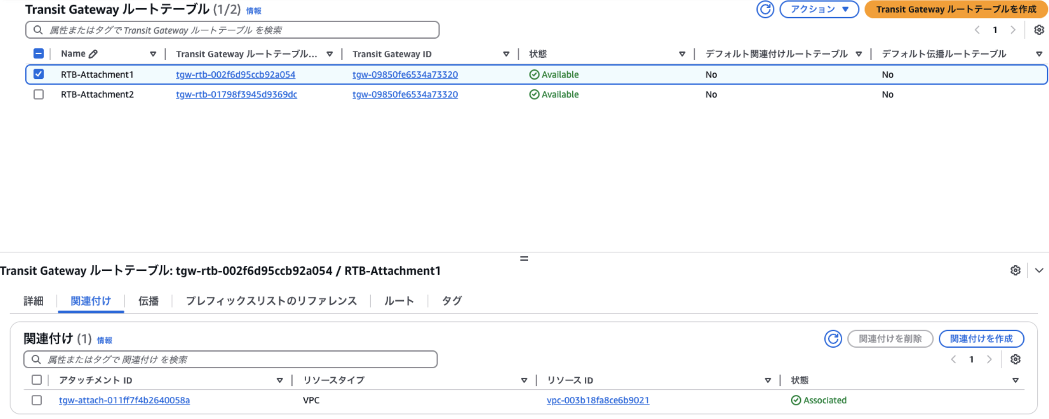Collapse the details panel with chevron
This screenshot has height=419, width=1049.
(1039, 270)
